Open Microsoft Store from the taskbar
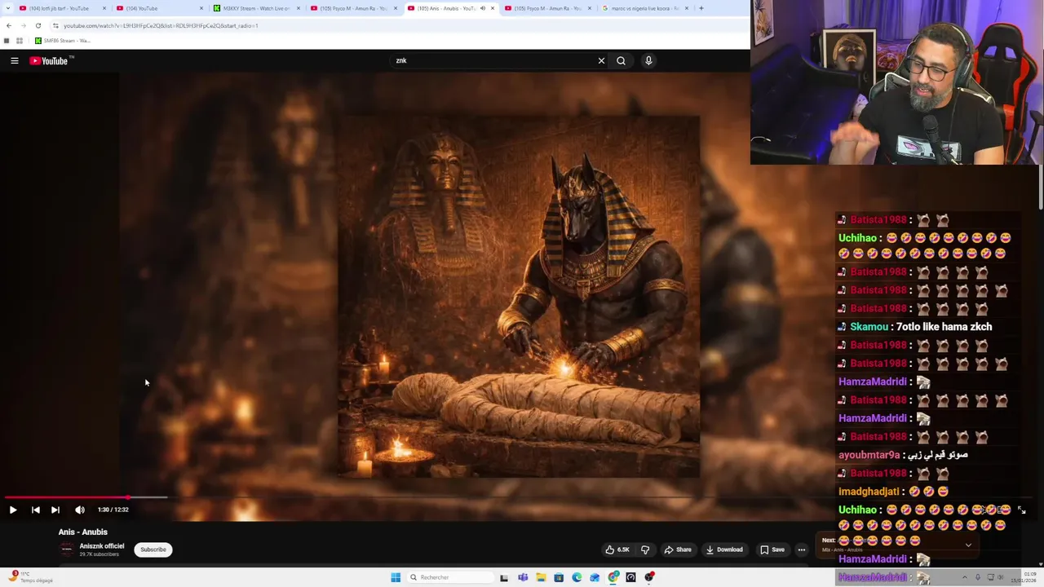This screenshot has height=587, width=1044. tap(559, 577)
